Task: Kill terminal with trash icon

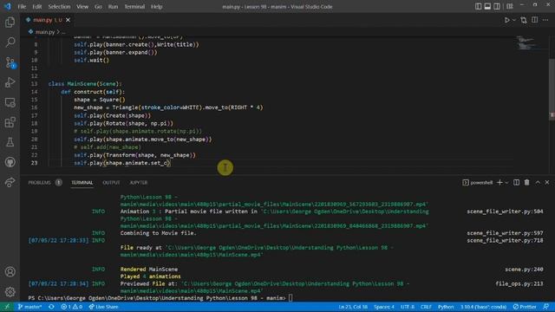Action: (526, 183)
